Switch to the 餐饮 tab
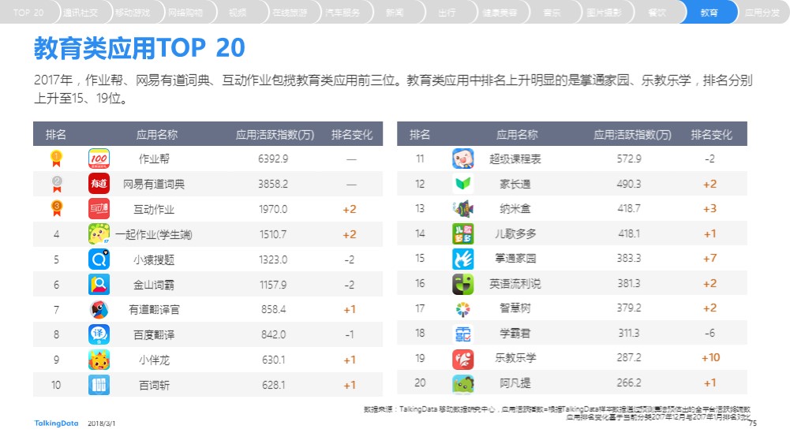The width and height of the screenshot is (790, 444). [x=657, y=13]
